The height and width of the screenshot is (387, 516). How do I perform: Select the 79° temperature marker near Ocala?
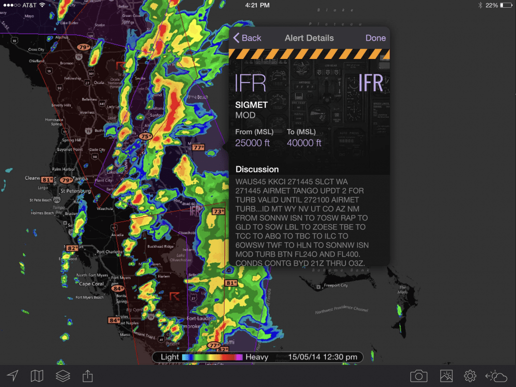click(x=83, y=47)
